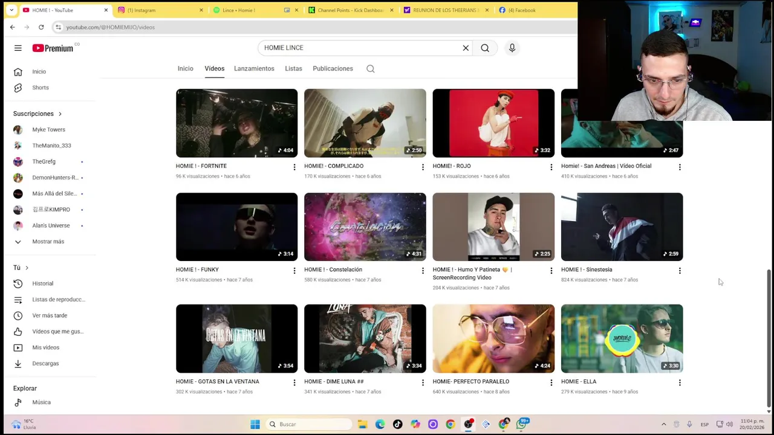Open options menu for HOMIE - ELLA
The height and width of the screenshot is (435, 774).
click(680, 382)
